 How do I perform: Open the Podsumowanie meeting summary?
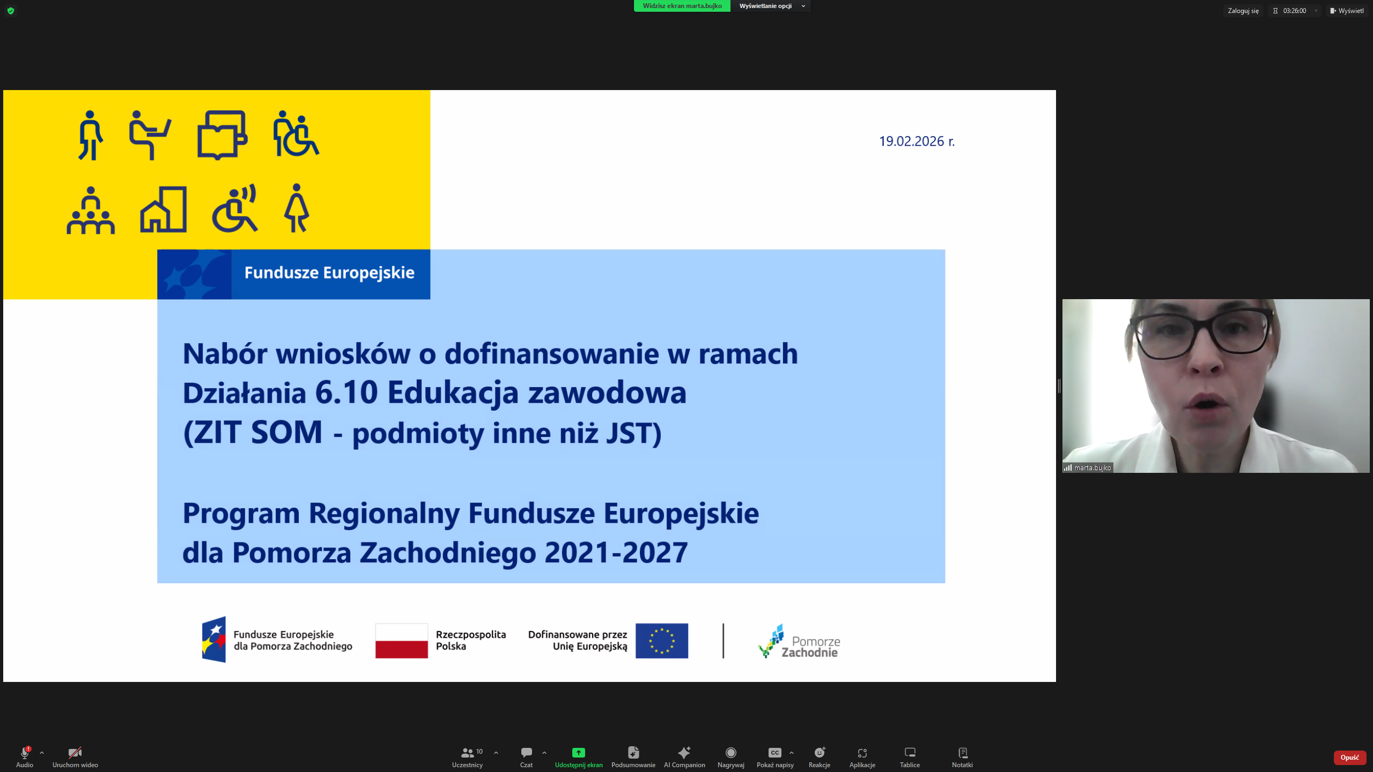[x=633, y=756]
